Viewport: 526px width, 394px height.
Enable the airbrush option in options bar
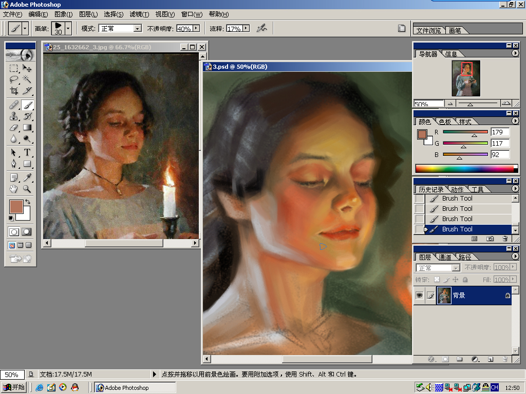click(x=261, y=29)
